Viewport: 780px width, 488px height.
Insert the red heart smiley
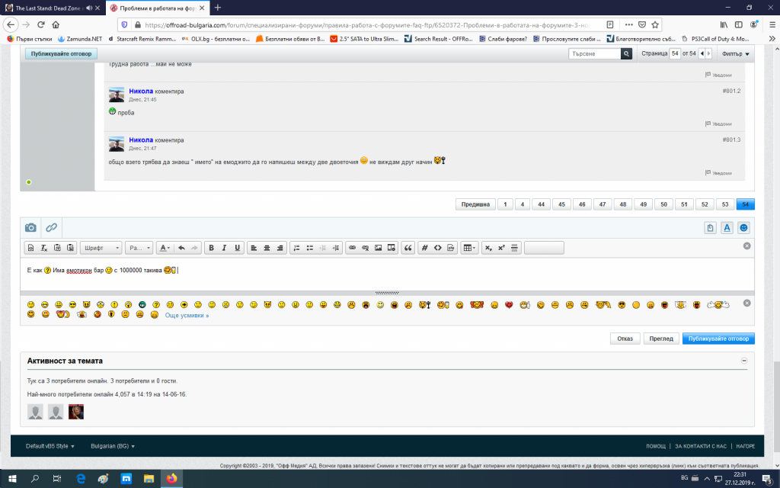(x=508, y=305)
